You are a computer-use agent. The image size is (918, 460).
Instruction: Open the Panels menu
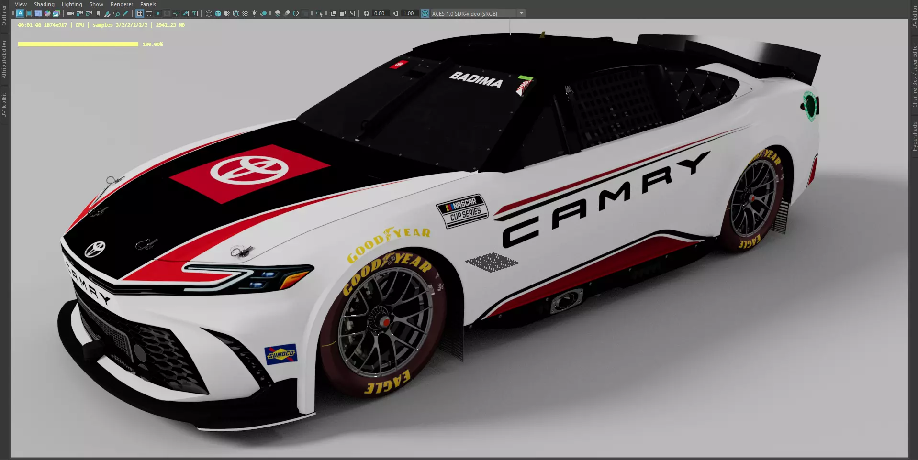point(148,4)
